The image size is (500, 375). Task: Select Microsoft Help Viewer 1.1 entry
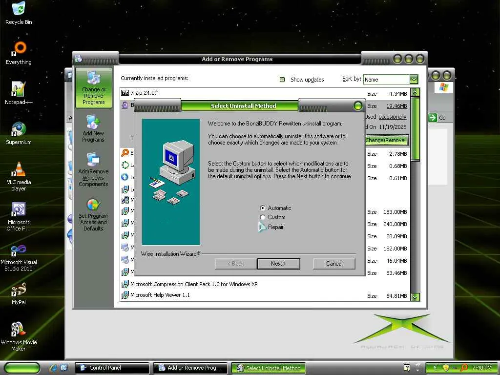pos(265,295)
